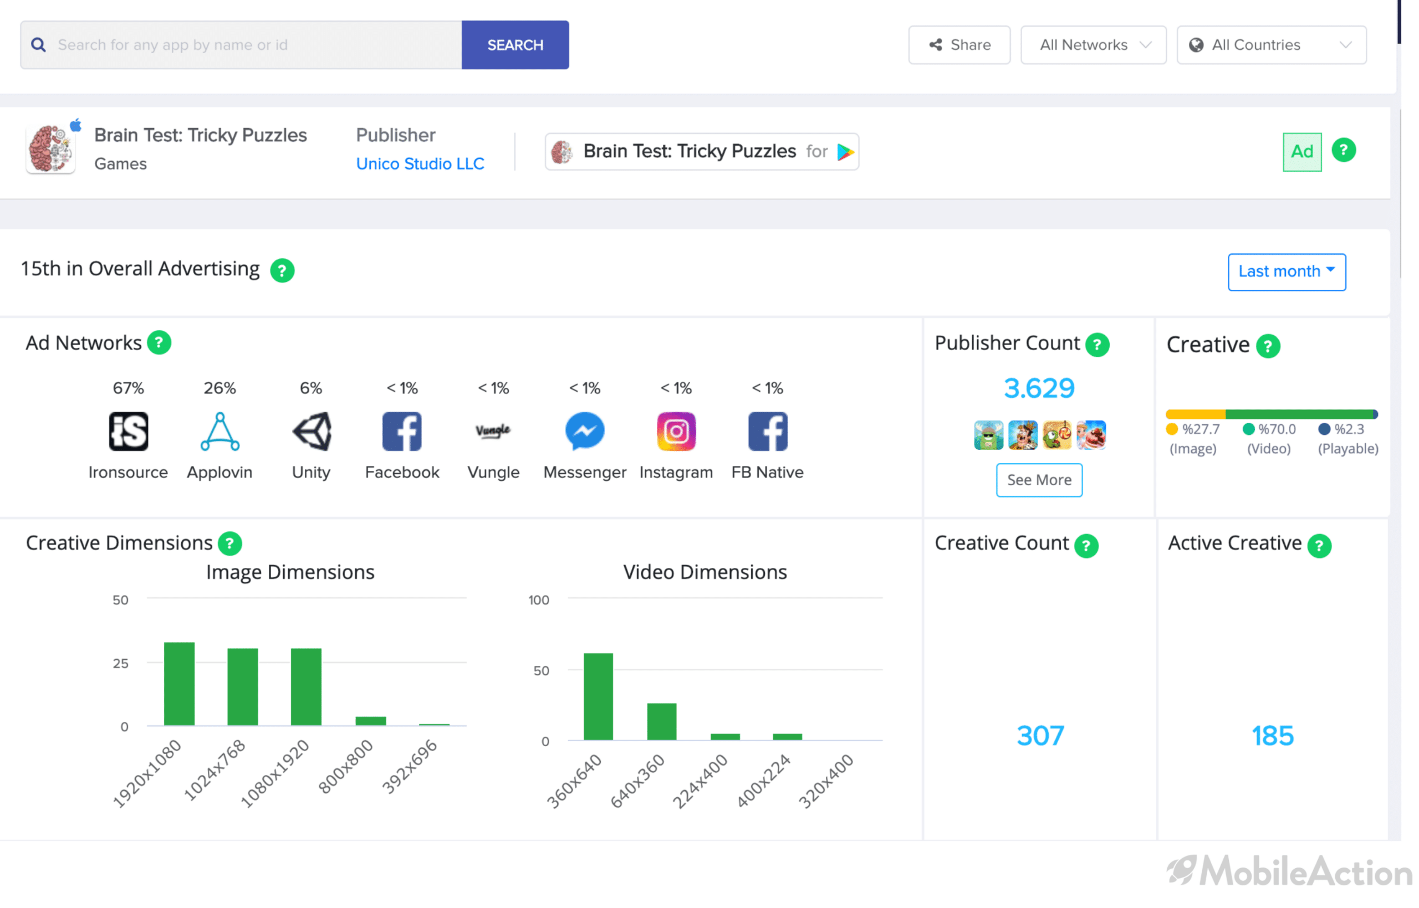The height and width of the screenshot is (908, 1419).
Task: Open the All Countries dropdown
Action: (x=1272, y=45)
